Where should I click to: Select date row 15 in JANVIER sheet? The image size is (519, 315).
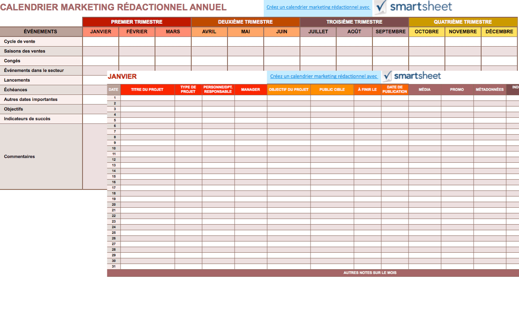pyautogui.click(x=114, y=176)
